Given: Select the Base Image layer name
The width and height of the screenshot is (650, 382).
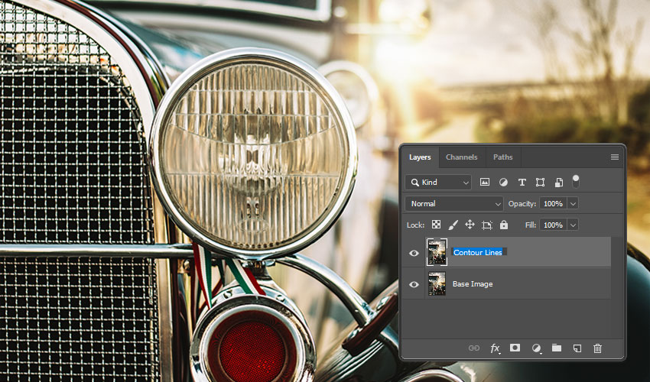Looking at the screenshot, I should coord(473,283).
